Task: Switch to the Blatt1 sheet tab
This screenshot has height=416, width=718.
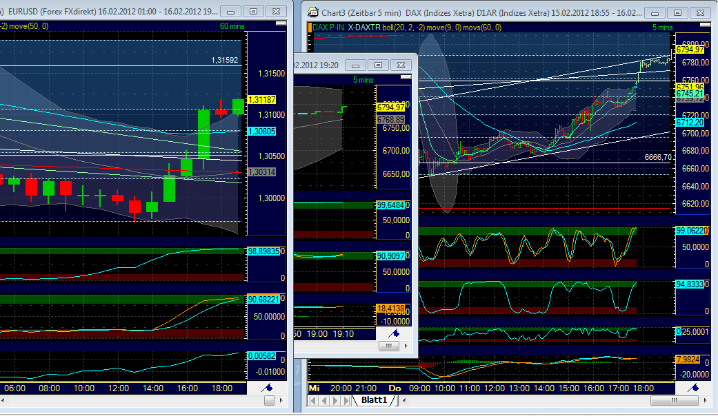Action: pos(375,399)
